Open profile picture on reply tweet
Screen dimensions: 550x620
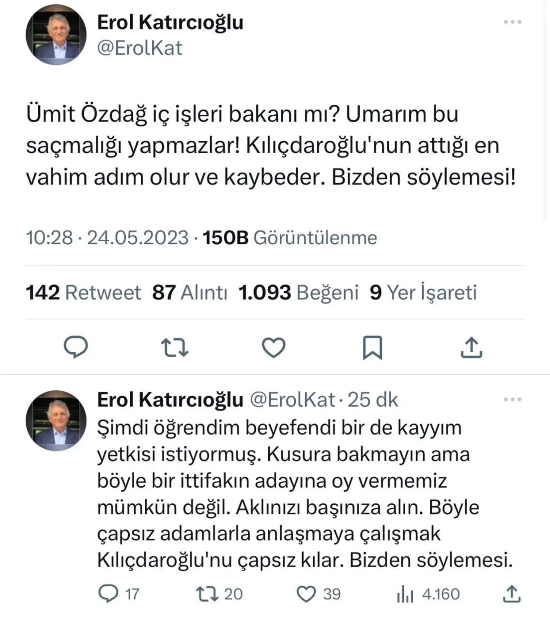click(56, 420)
